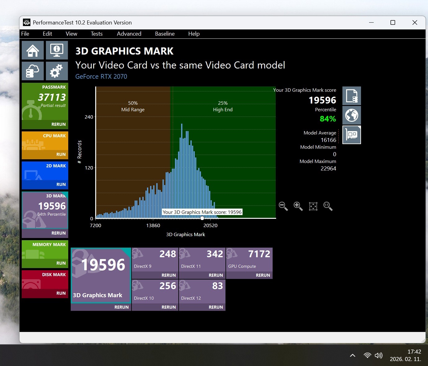Zoom out the chart with minus magnifier
The width and height of the screenshot is (428, 366).
click(x=283, y=206)
